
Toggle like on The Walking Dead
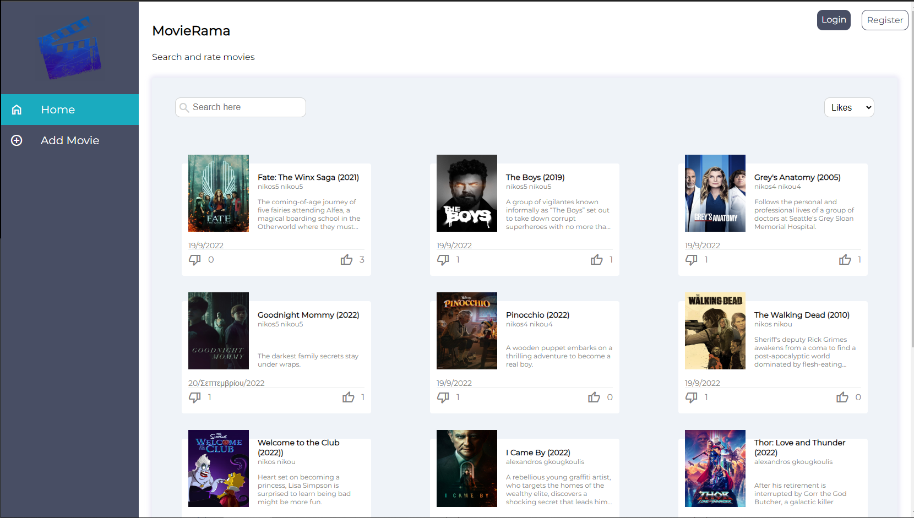[x=842, y=397]
